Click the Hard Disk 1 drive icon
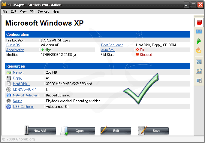Image resolution: width=205 pixels, height=143 pixels. point(9,84)
